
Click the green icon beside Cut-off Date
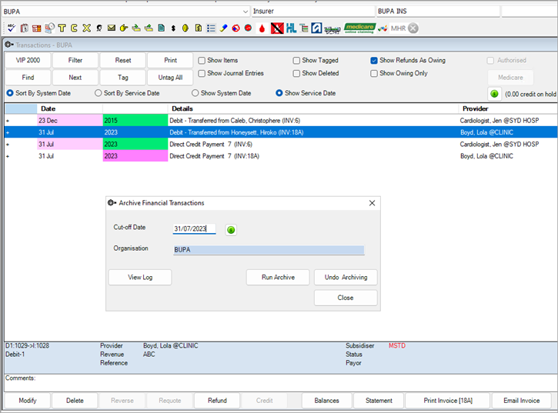[230, 229]
